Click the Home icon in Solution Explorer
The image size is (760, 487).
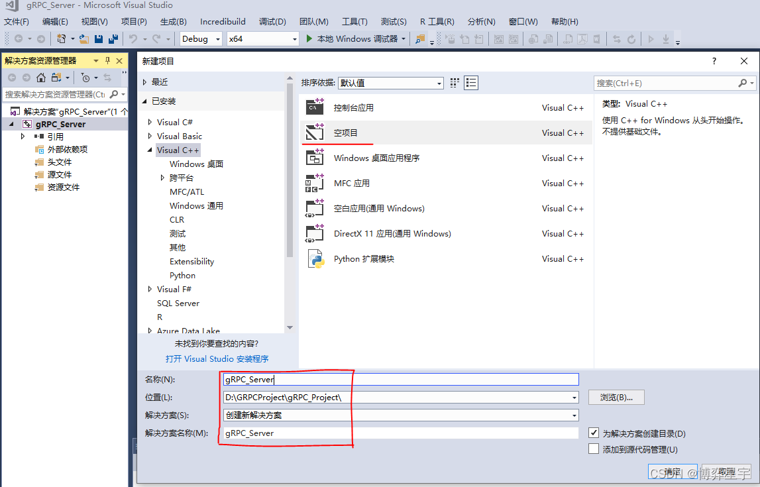pos(41,78)
